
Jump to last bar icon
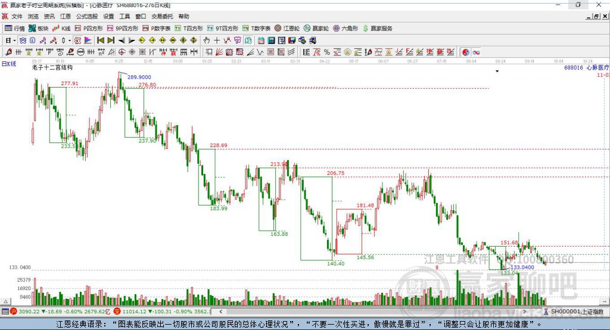coord(111,41)
